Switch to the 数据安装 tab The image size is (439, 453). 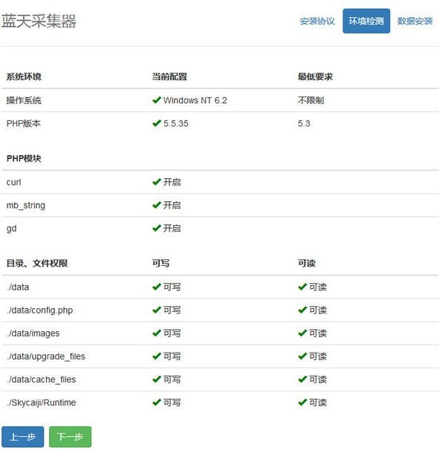(x=414, y=21)
